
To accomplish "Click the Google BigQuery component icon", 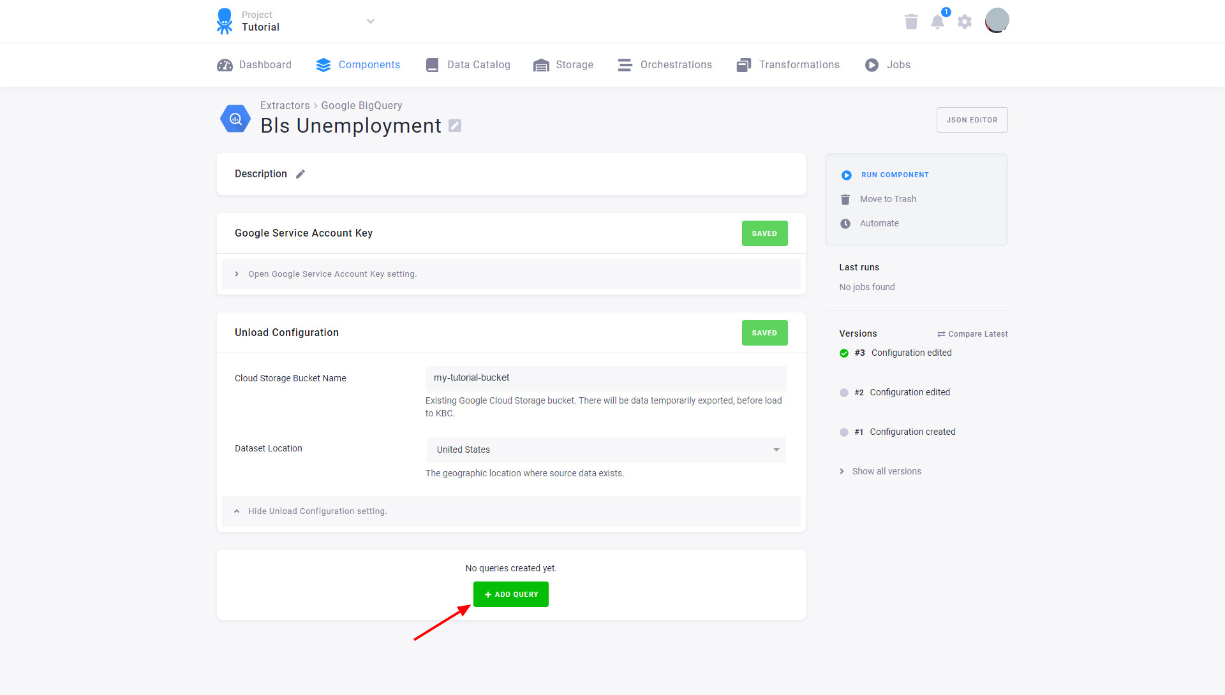I will coord(235,119).
